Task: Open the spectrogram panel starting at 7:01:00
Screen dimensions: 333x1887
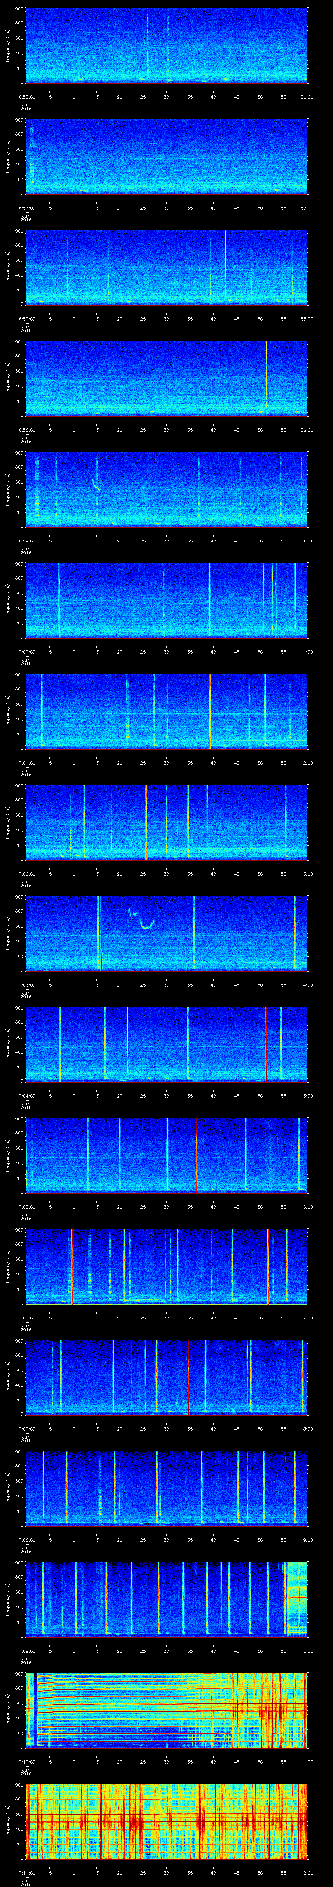Action: pyautogui.click(x=167, y=711)
